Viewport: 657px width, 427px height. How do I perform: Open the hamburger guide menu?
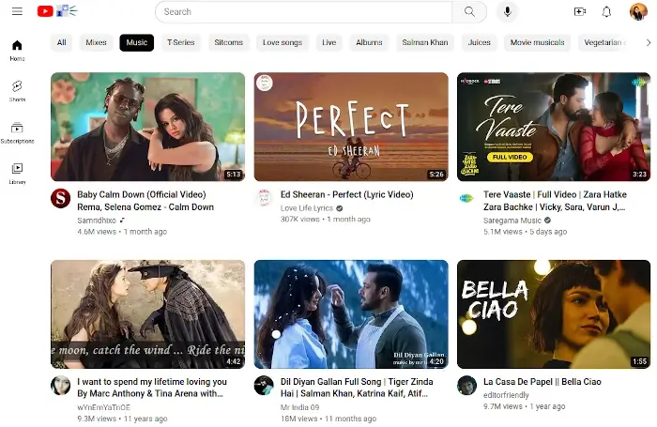coord(17,11)
